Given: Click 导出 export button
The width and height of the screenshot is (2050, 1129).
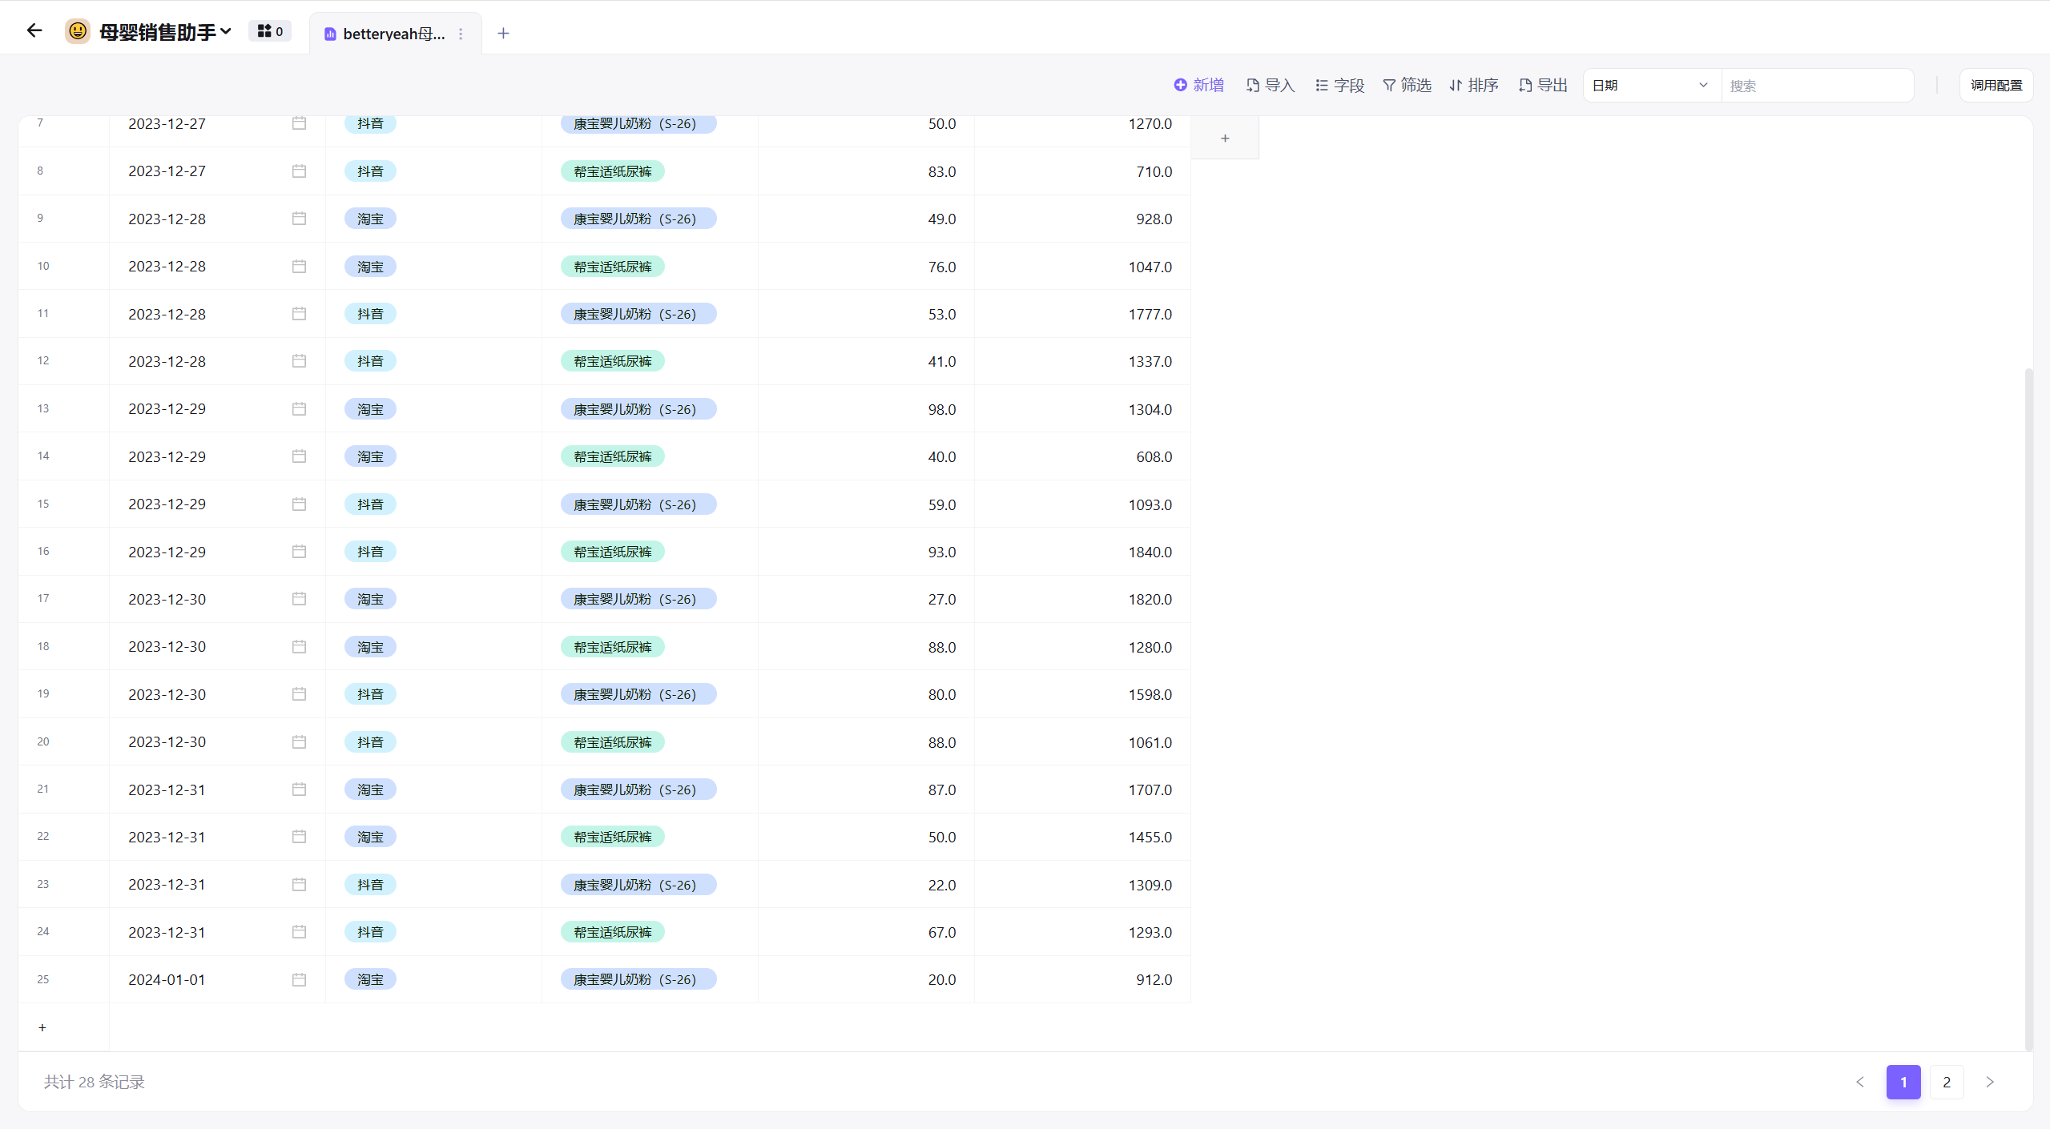Looking at the screenshot, I should click(1543, 85).
